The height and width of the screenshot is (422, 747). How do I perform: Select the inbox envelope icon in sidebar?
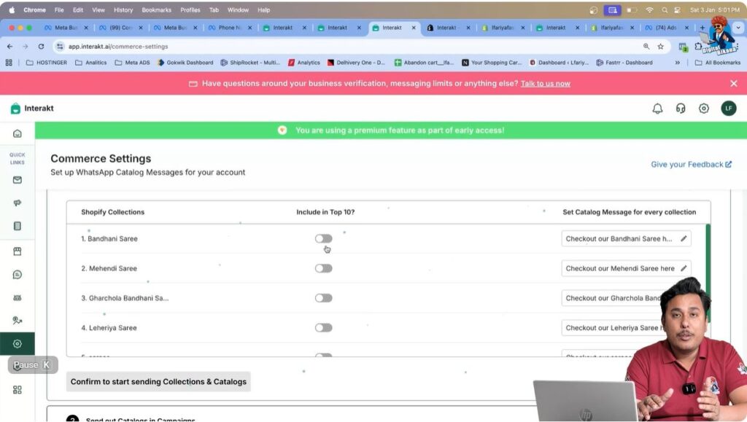point(18,179)
